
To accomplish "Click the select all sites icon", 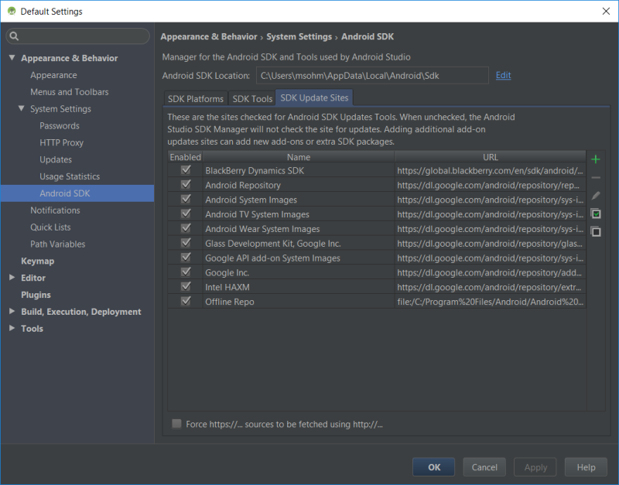I will pyautogui.click(x=596, y=214).
